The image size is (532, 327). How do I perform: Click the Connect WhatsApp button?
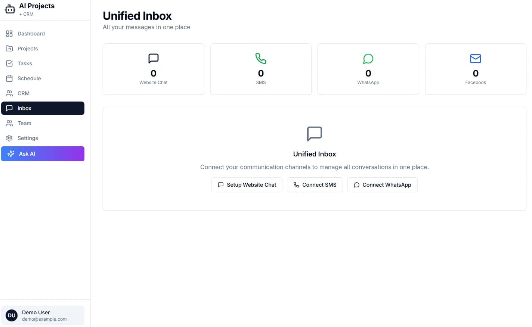tap(382, 184)
